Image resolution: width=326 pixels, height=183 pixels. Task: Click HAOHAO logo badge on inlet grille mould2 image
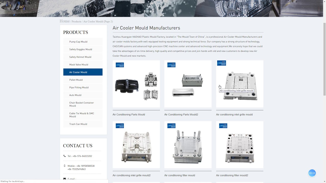[120, 126]
